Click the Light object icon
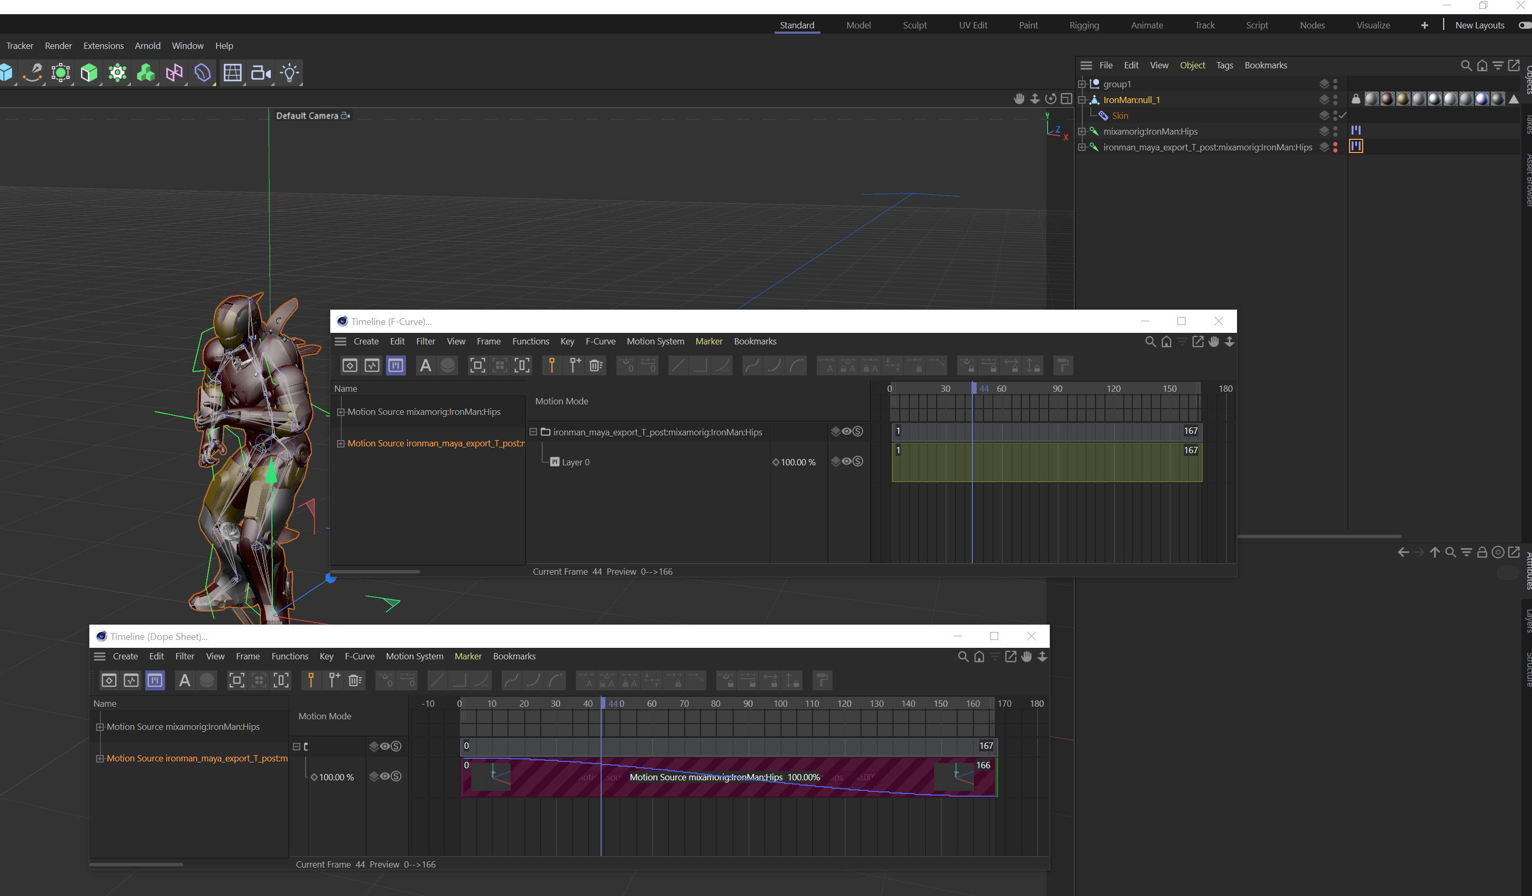Image resolution: width=1532 pixels, height=896 pixels. 289,73
